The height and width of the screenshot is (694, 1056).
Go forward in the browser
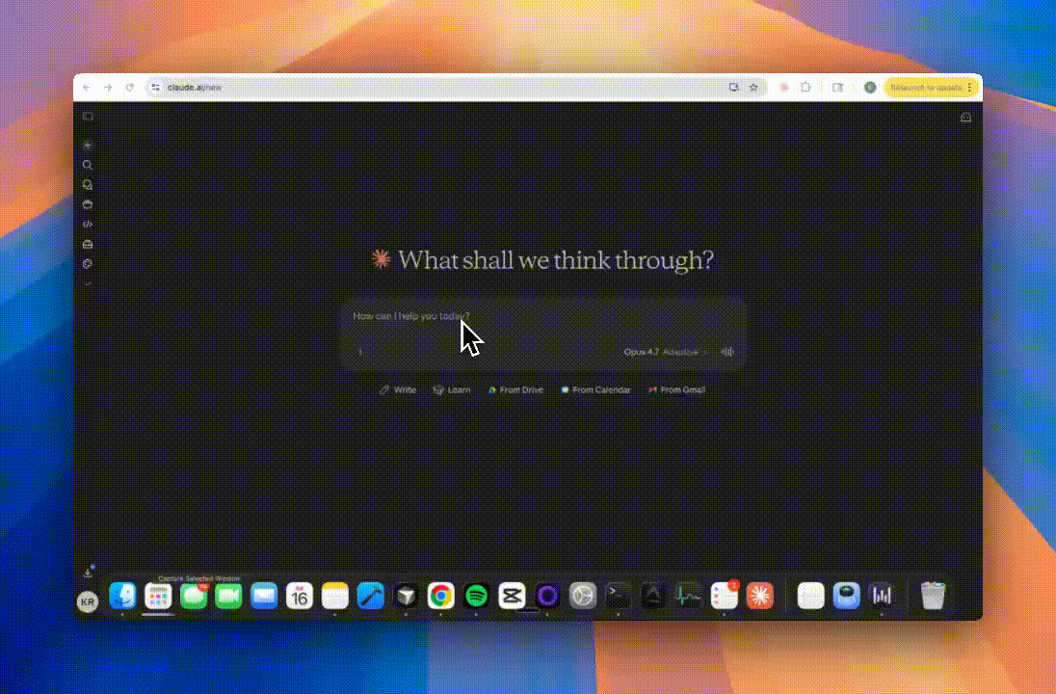108,88
